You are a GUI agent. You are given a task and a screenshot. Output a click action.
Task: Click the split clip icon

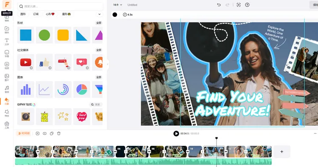tap(45, 134)
